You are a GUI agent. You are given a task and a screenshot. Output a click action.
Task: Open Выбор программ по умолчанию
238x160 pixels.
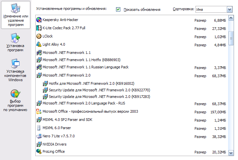[15, 101]
